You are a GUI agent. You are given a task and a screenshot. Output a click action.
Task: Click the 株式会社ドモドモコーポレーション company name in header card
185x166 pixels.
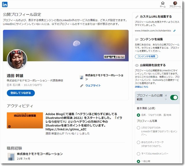pos(104,77)
